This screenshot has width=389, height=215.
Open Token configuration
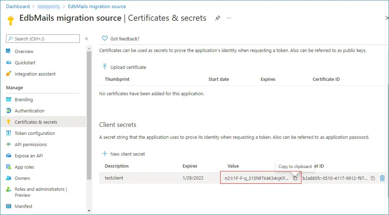(x=35, y=133)
